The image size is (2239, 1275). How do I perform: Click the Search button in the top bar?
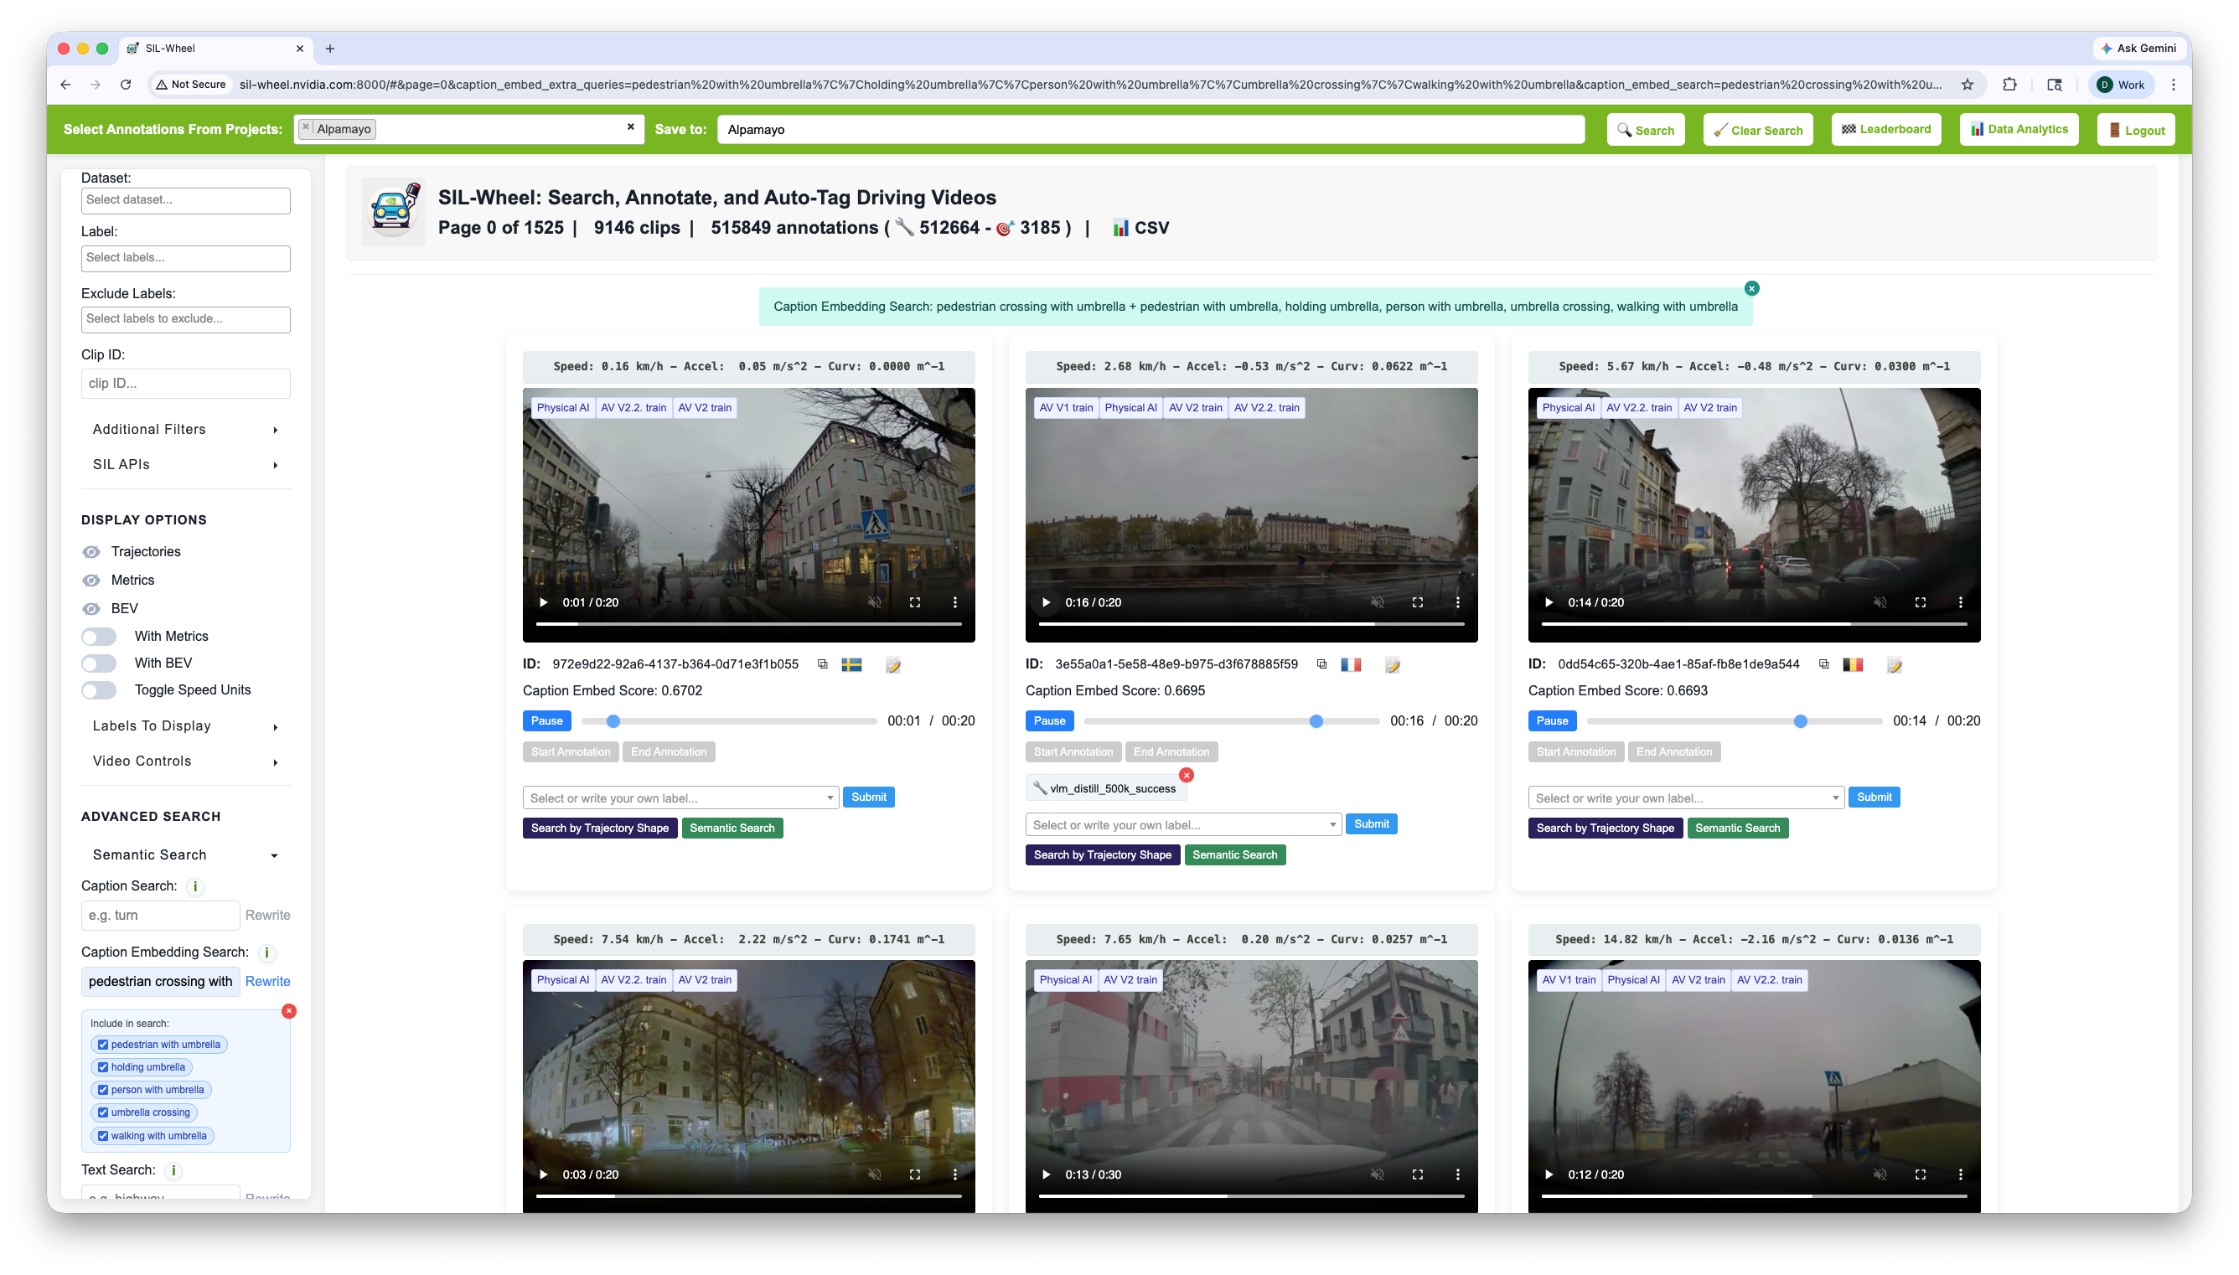tap(1646, 130)
